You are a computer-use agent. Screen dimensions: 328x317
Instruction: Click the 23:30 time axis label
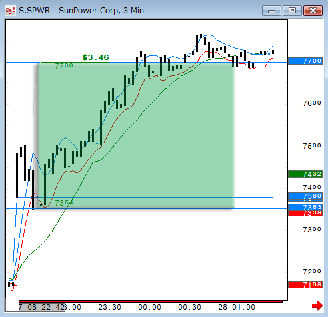[110, 307]
